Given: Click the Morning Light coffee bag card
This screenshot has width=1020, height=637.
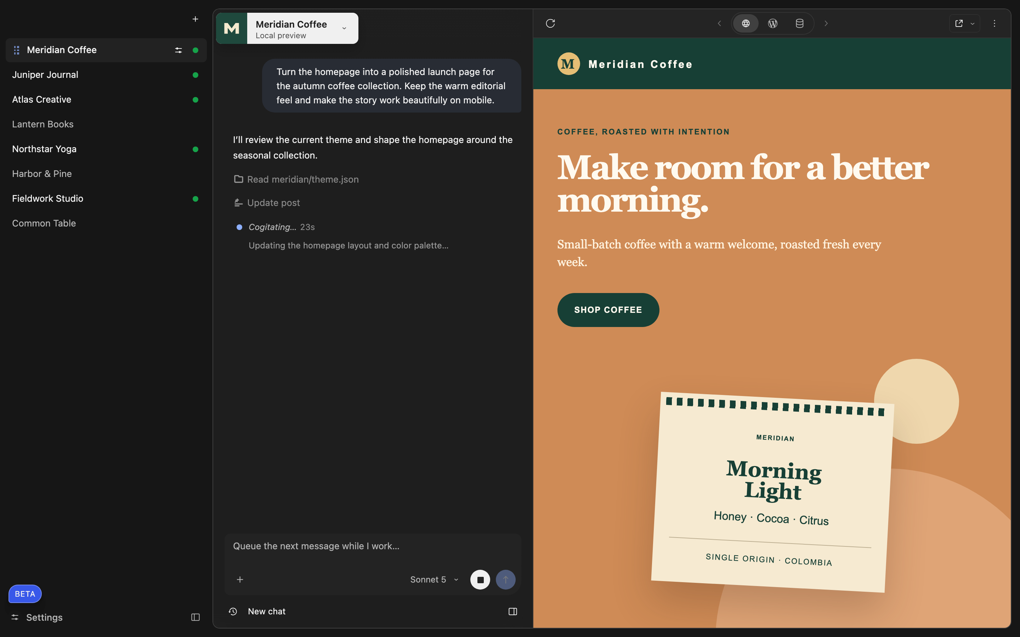Looking at the screenshot, I should [x=772, y=493].
